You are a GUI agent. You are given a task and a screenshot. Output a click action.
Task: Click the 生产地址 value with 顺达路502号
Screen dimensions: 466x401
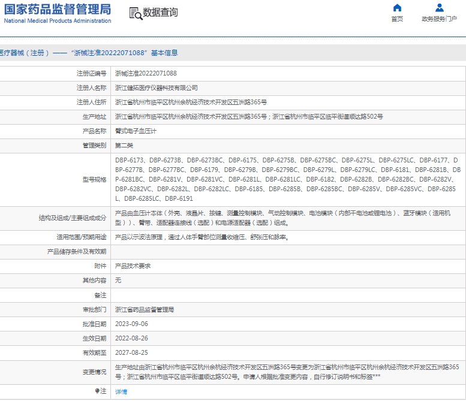(x=249, y=117)
